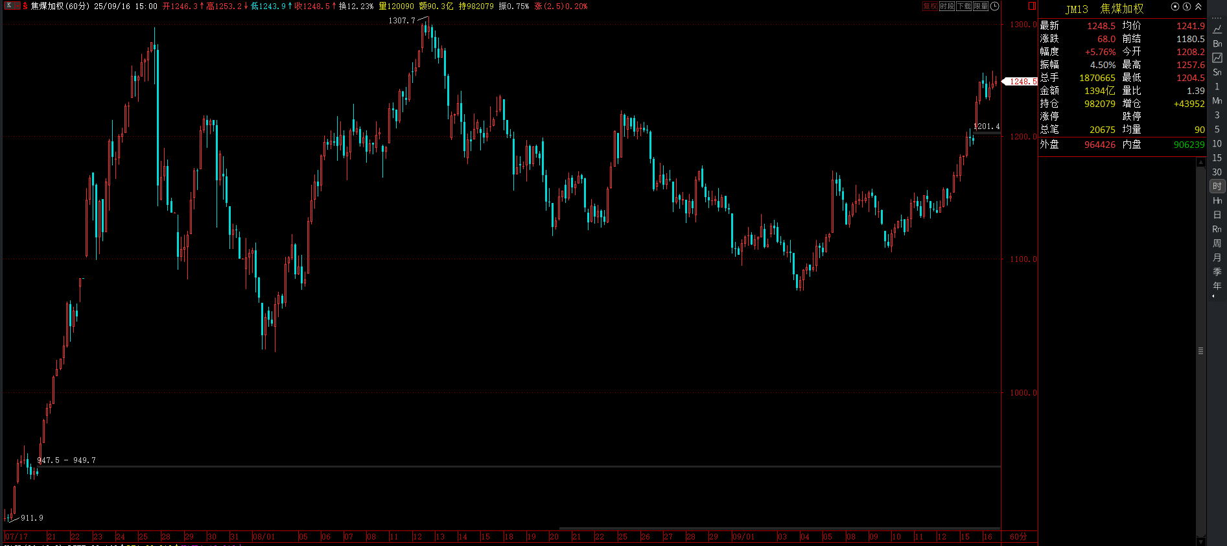Click the scroll-up arrow of the quote panel scrollbar
The image size is (1227, 546).
click(1200, 162)
